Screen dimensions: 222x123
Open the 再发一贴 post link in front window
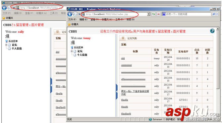[135, 93]
